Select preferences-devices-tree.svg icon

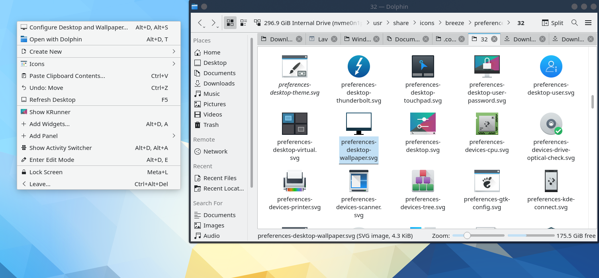tap(423, 181)
